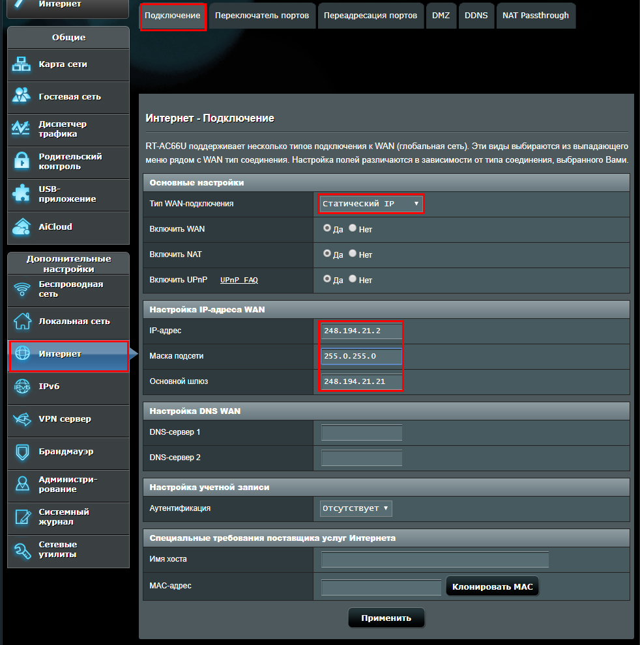This screenshot has width=640, height=645.
Task: Open Беспроводная сеть Wi-Fi icon
Action: point(22,289)
